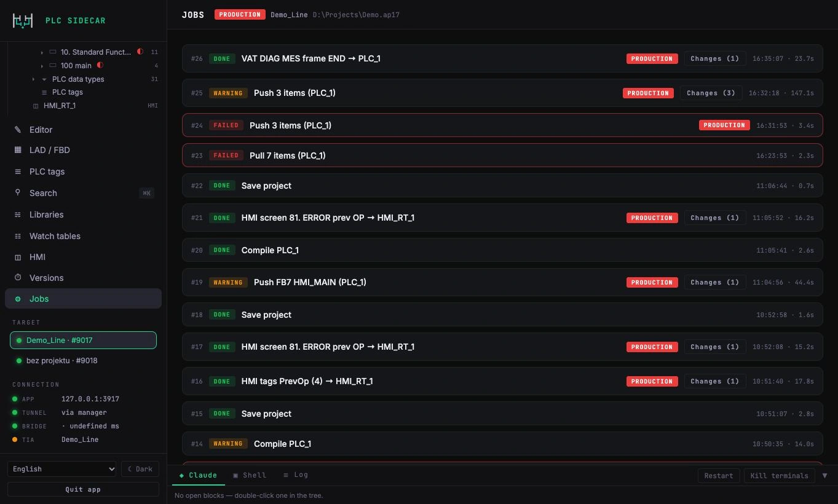This screenshot has height=504, width=838.
Task: Click the Watch tables icon
Action: 18,236
